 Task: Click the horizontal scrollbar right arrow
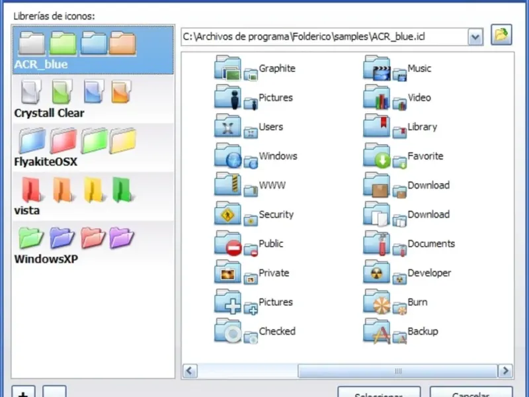pyautogui.click(x=505, y=371)
